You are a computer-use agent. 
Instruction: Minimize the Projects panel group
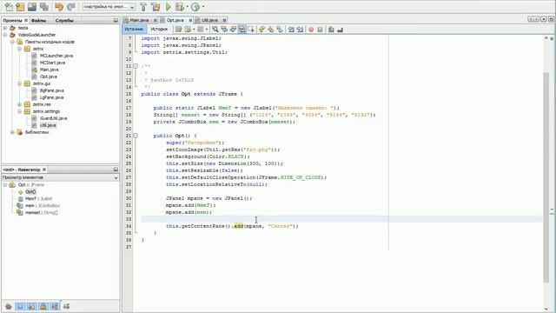(116, 20)
